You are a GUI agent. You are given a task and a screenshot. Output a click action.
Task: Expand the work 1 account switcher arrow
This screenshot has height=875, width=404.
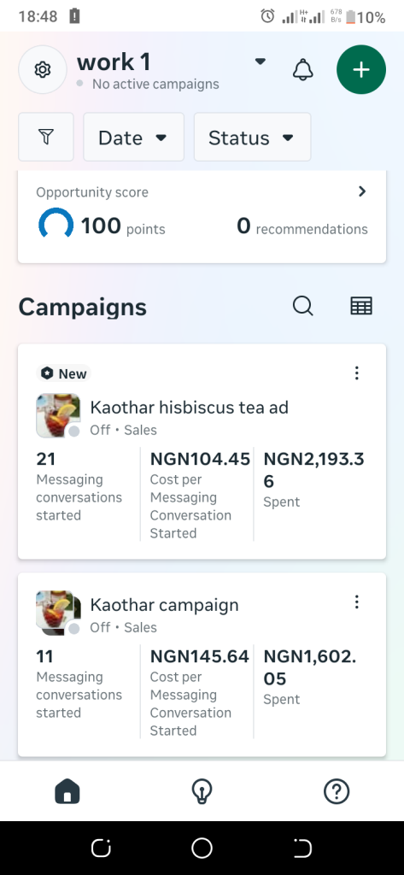pyautogui.click(x=260, y=62)
